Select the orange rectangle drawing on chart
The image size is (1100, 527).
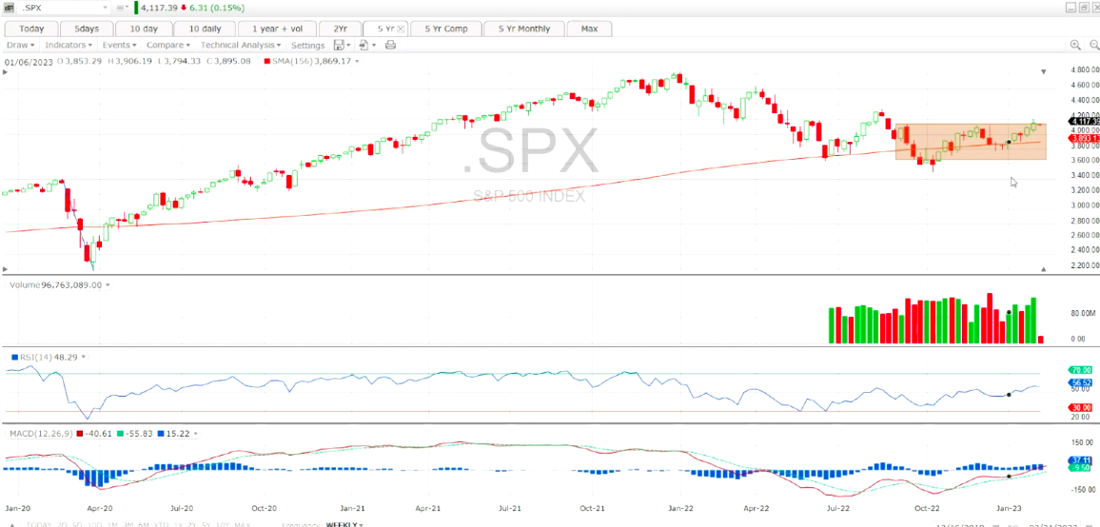coord(971,142)
